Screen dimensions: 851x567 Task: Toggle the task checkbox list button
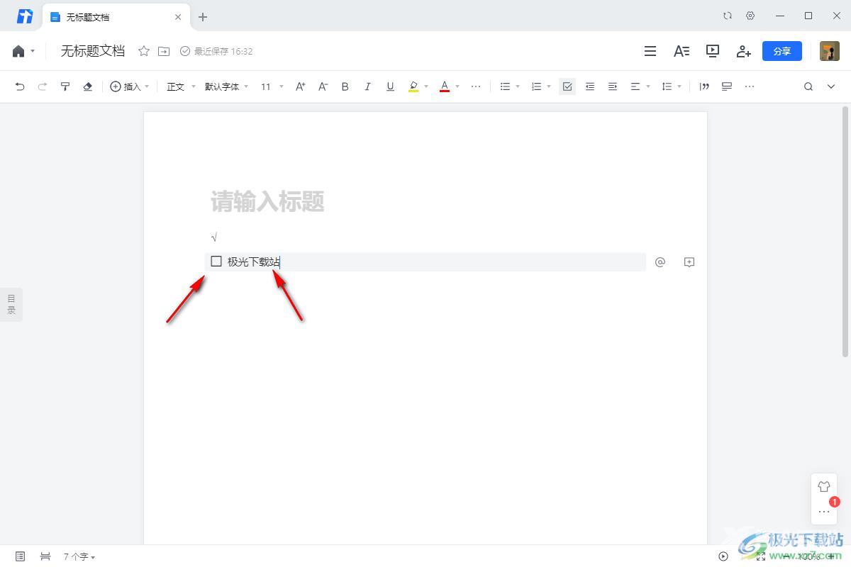pyautogui.click(x=567, y=86)
